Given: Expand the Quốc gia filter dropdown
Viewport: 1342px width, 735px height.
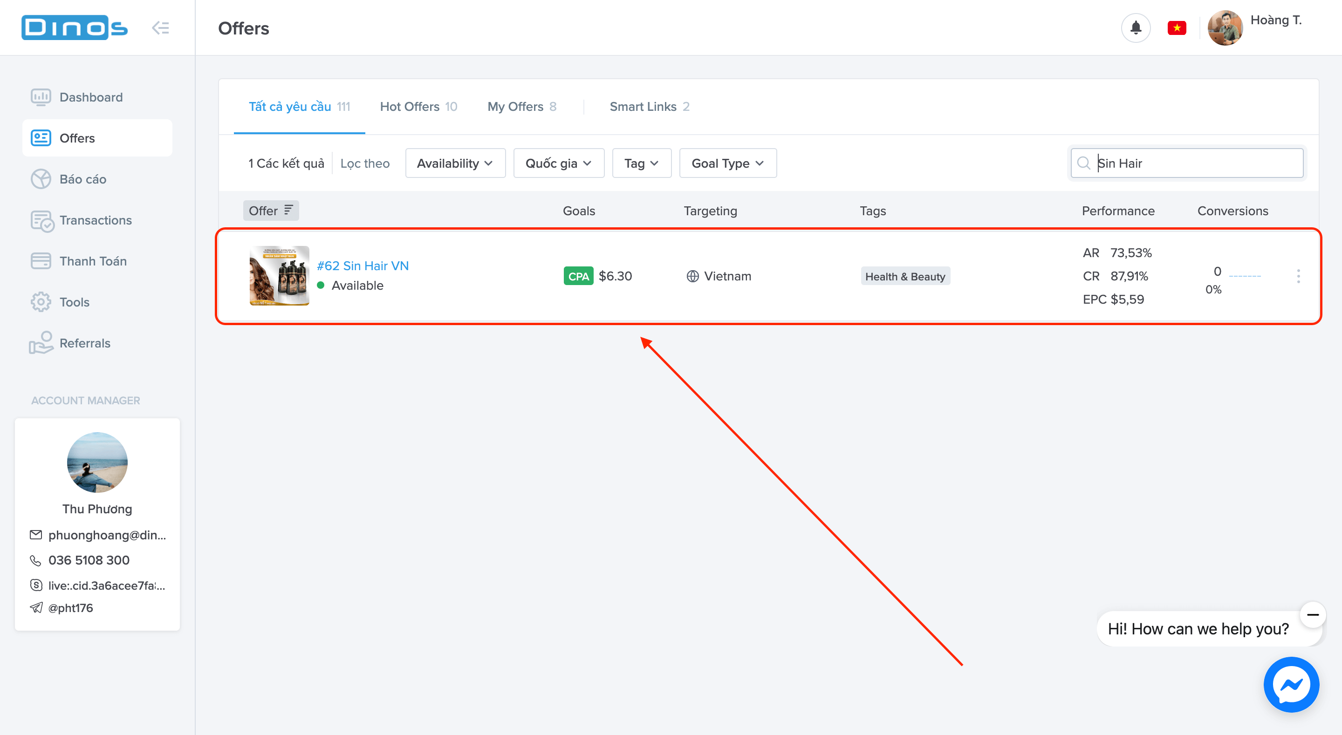Looking at the screenshot, I should pyautogui.click(x=559, y=163).
